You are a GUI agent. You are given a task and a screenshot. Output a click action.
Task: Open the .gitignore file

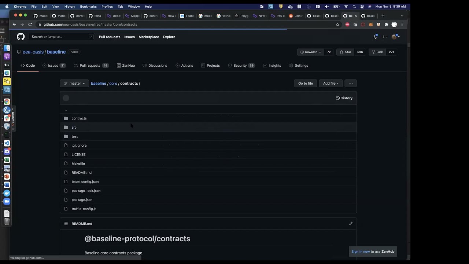pyautogui.click(x=79, y=146)
